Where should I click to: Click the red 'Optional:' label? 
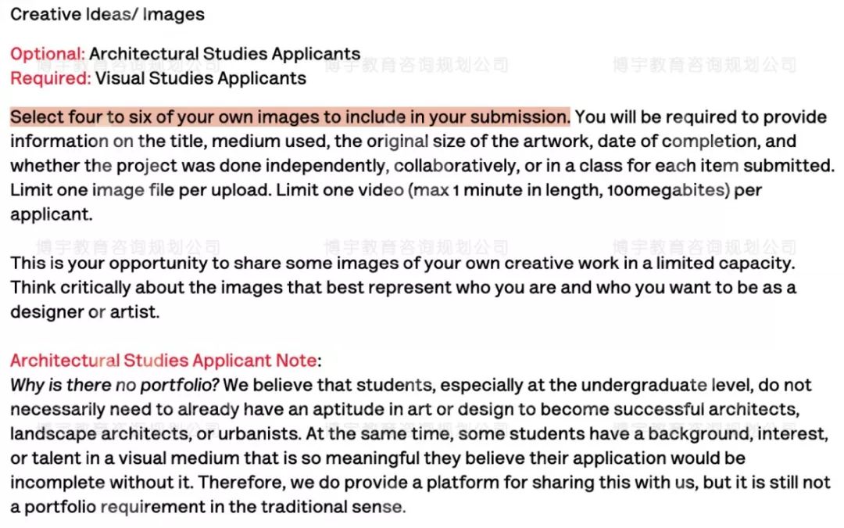point(48,54)
